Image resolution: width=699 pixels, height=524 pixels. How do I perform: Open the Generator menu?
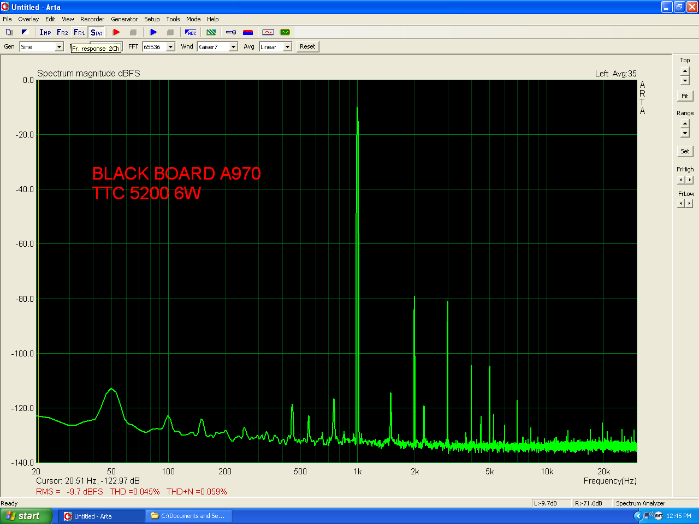pyautogui.click(x=125, y=19)
